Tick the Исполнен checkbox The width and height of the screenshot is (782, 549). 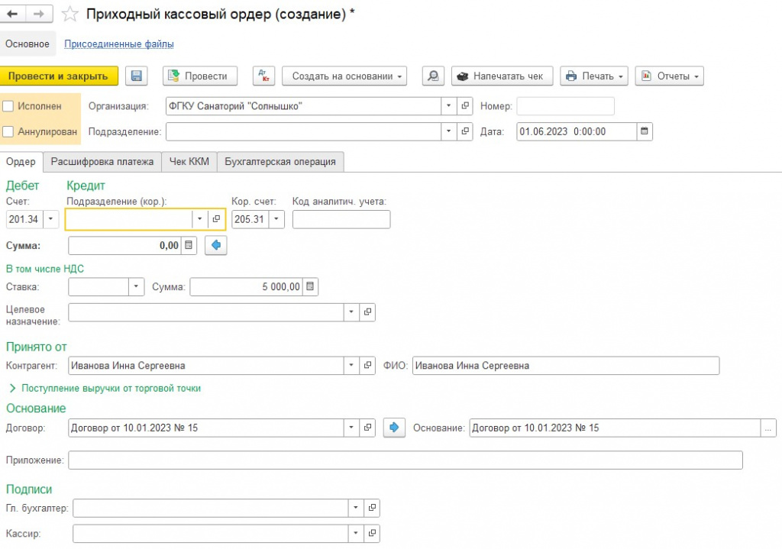pyautogui.click(x=8, y=106)
